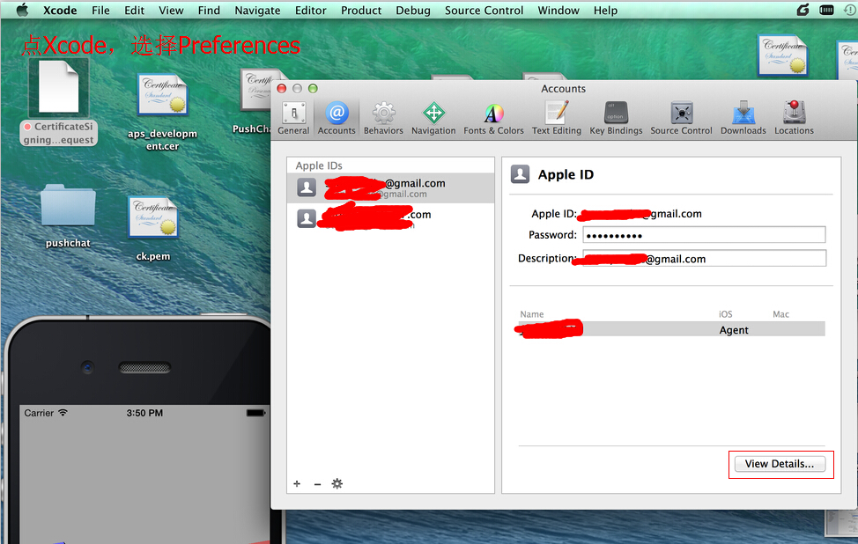Click the battery status menu bar icon
Viewport: 858px width, 544px height.
826,10
